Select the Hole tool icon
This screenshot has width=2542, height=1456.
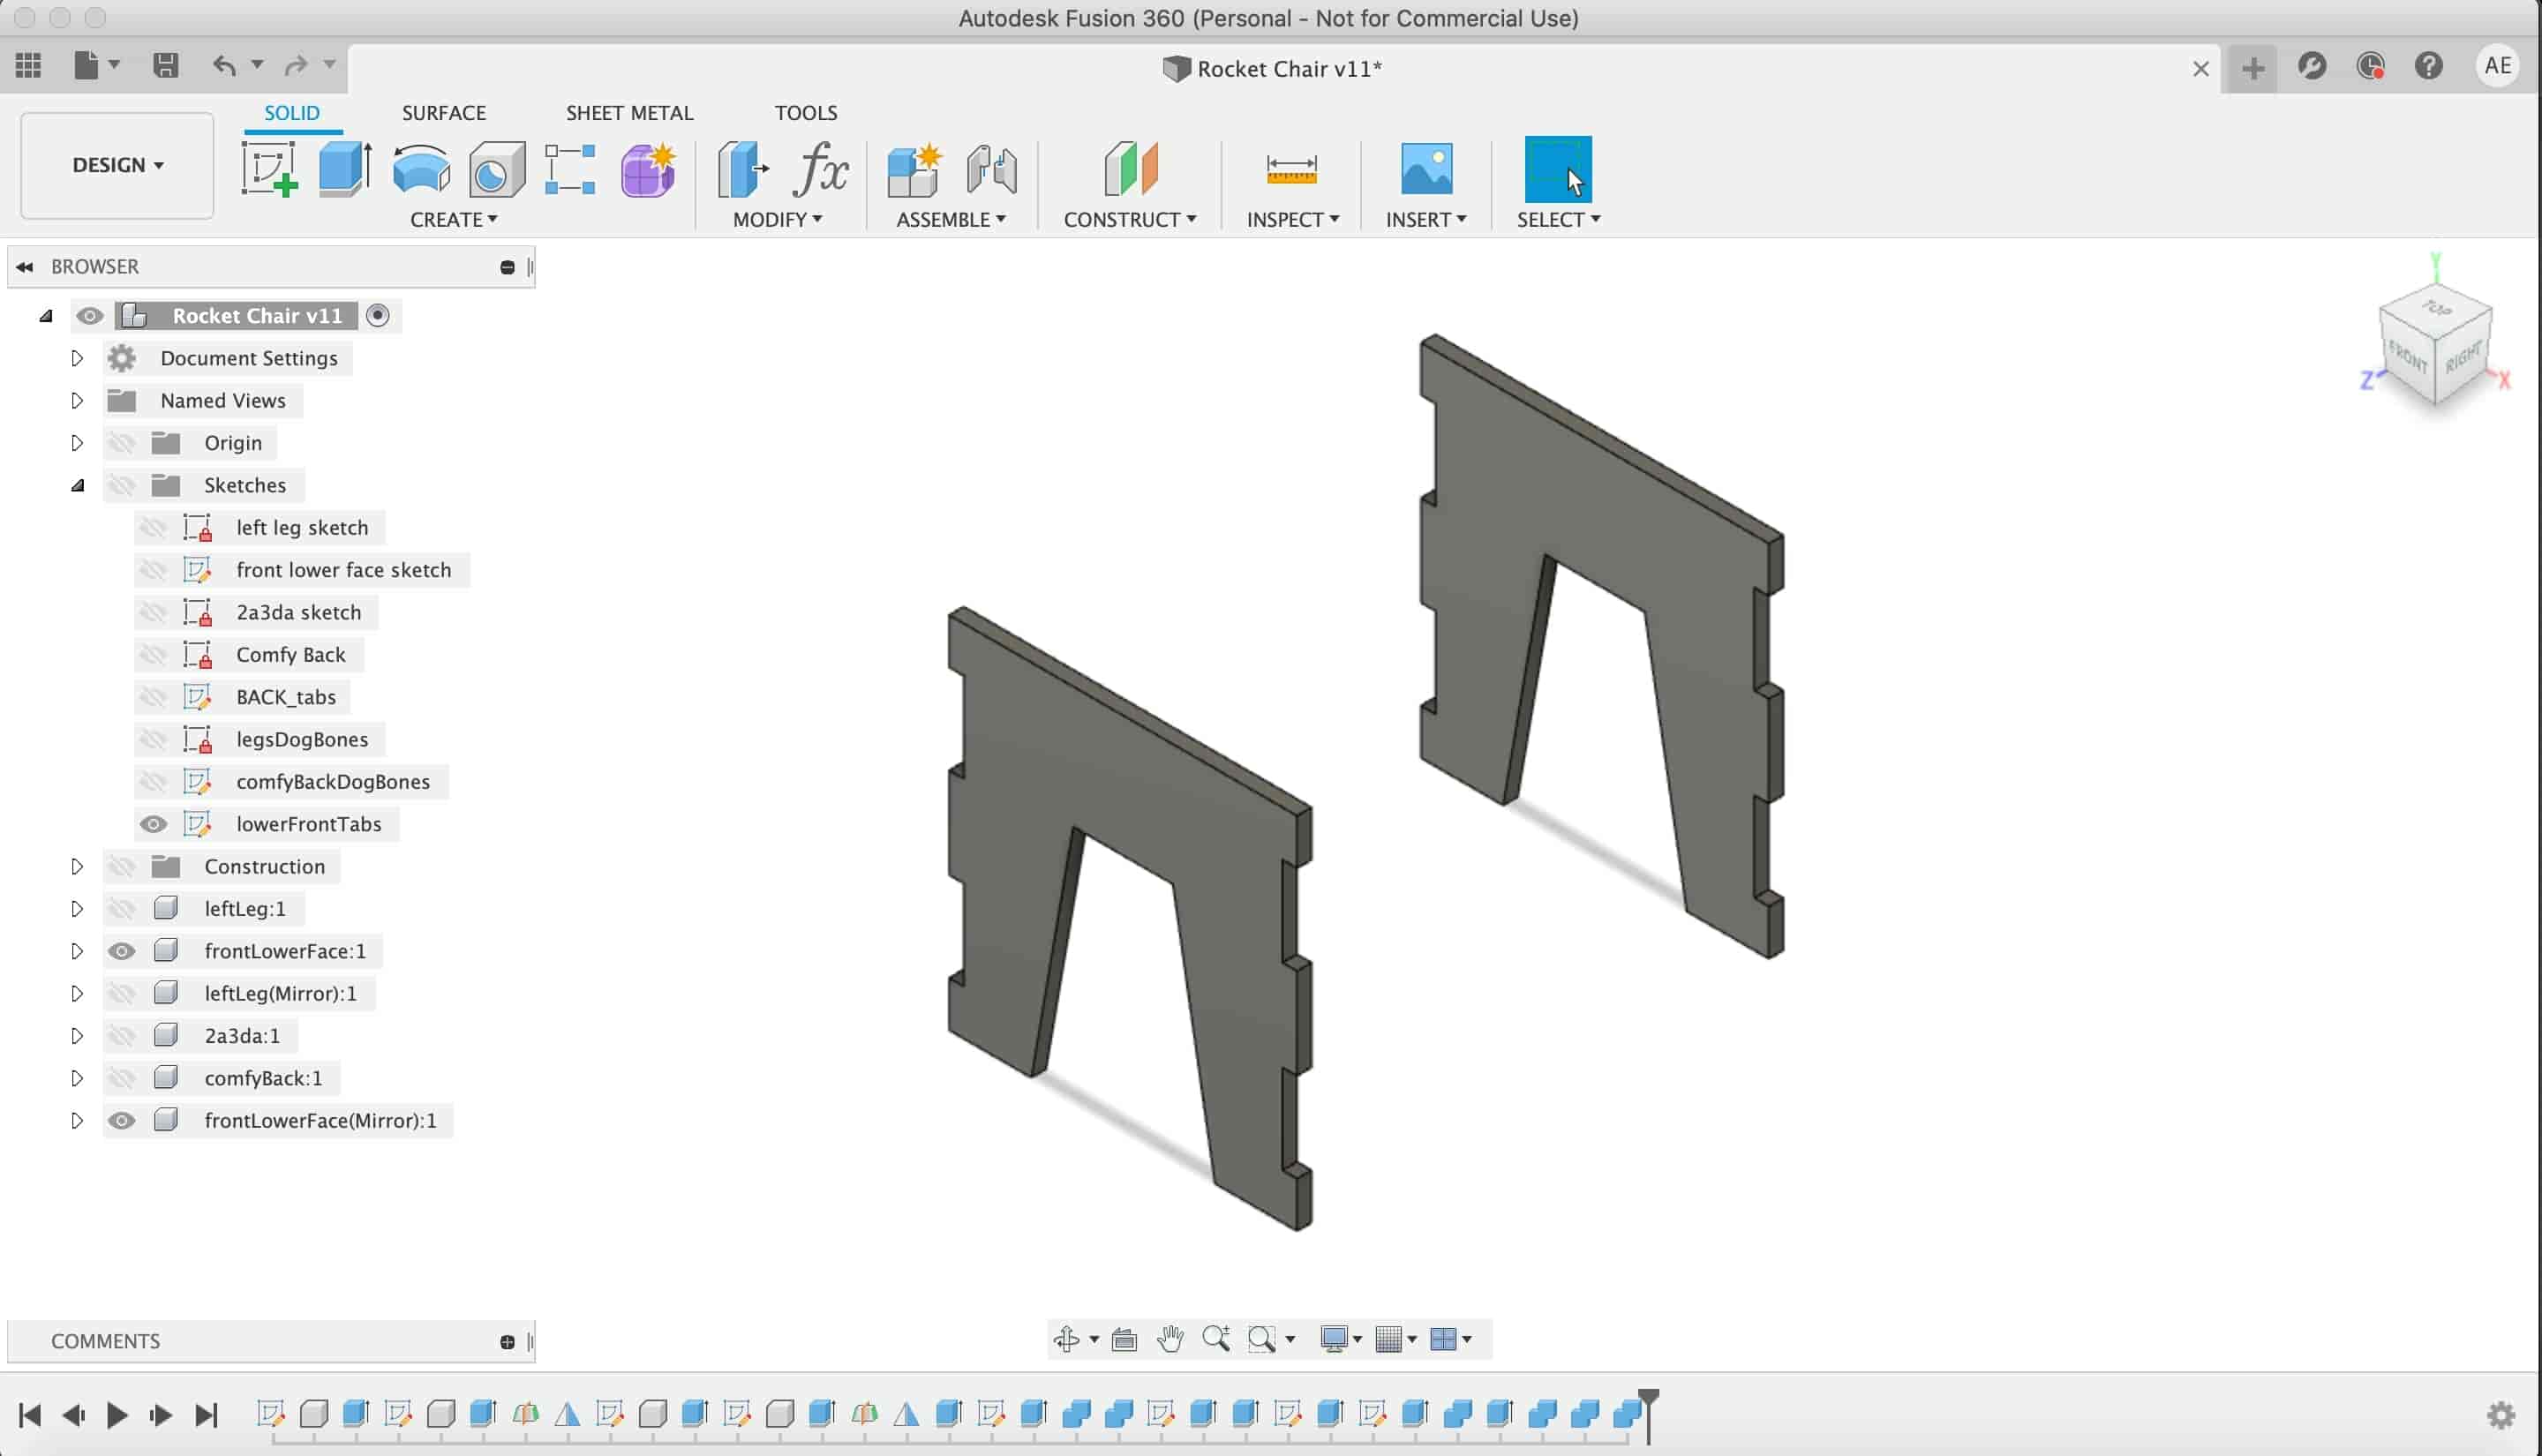(x=497, y=169)
